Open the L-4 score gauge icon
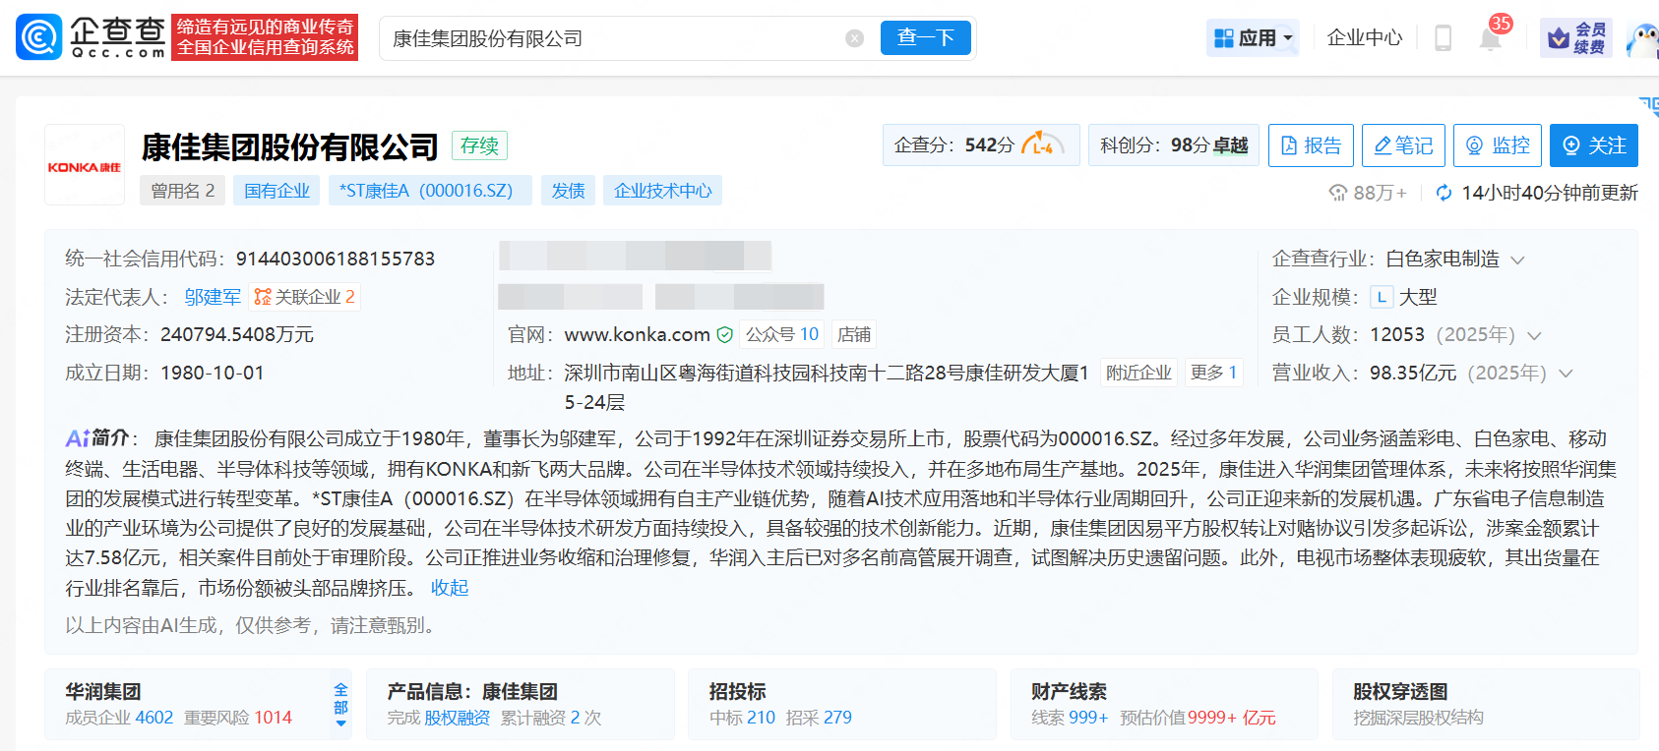This screenshot has width=1659, height=751. 1043,145
